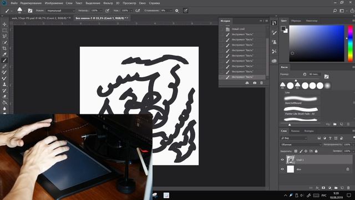Toggle pressure for opacity button
This screenshot has height=200, width=355.
click(107, 11)
